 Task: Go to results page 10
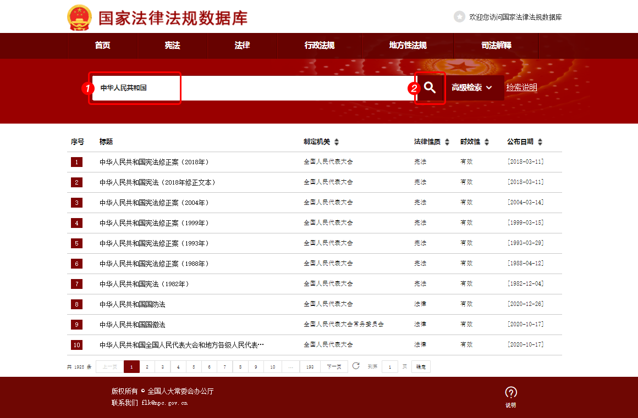pyautogui.click(x=273, y=367)
